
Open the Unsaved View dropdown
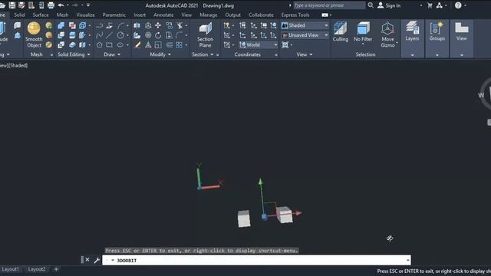[305, 35]
